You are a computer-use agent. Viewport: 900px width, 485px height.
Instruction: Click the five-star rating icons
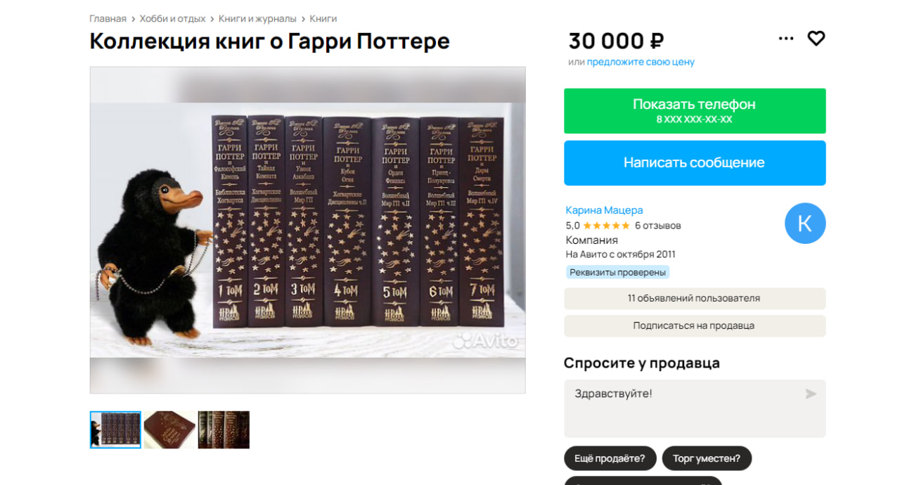point(606,226)
